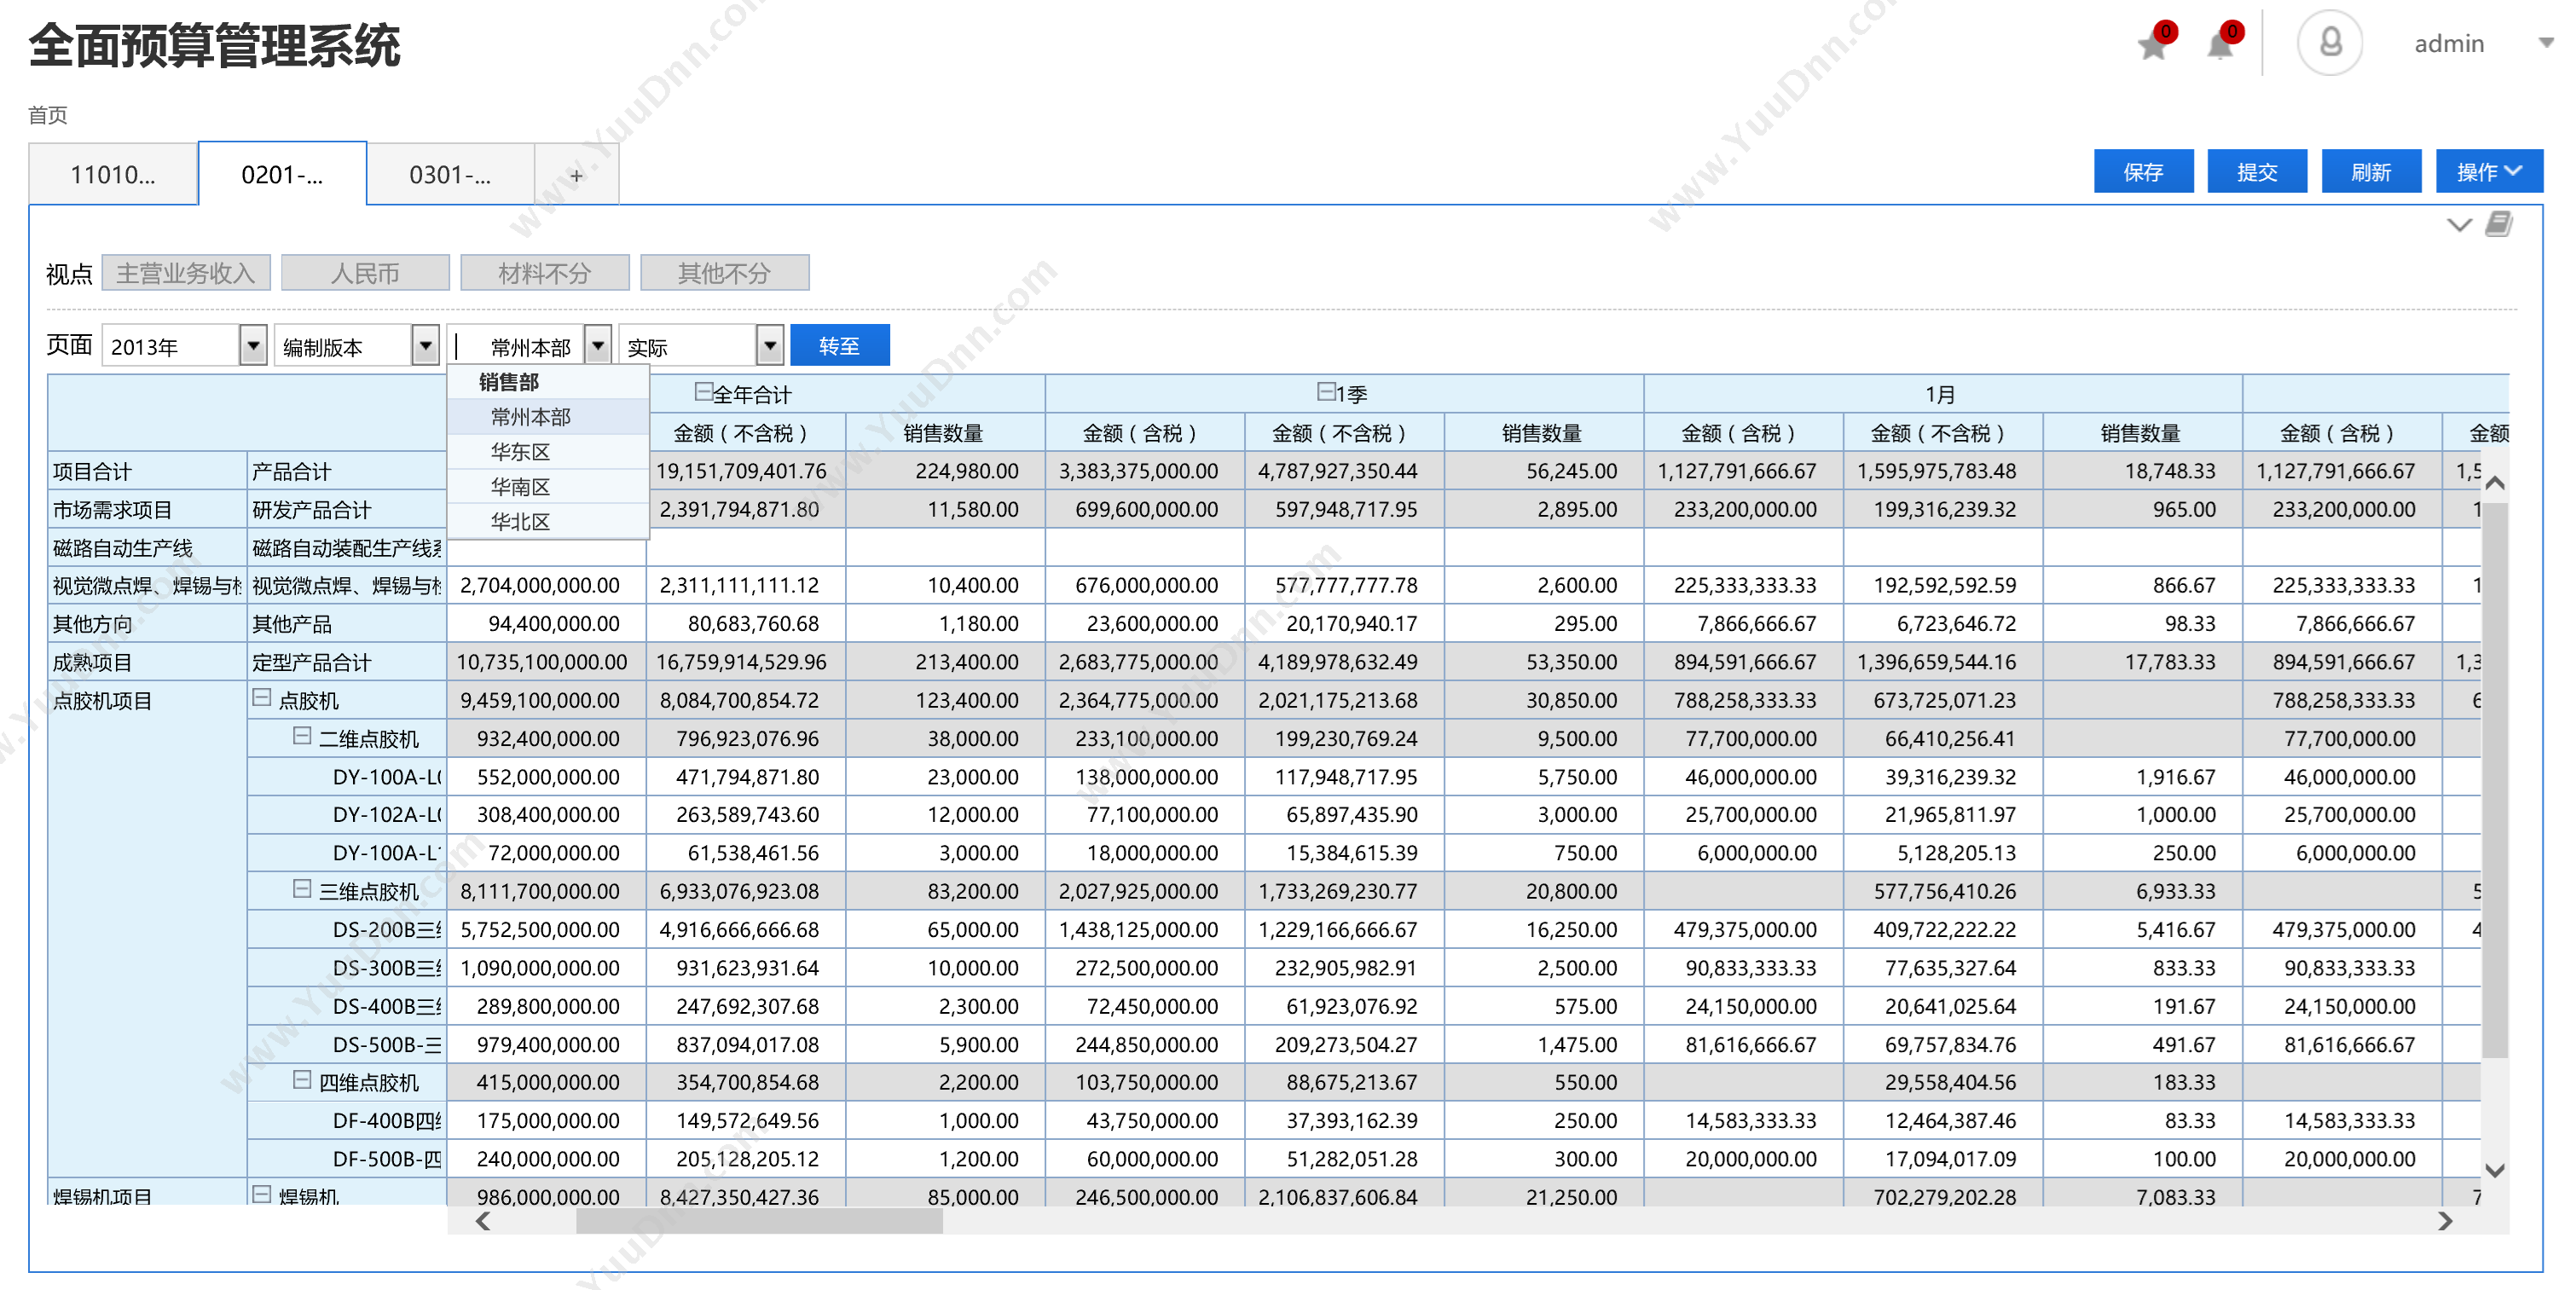Select the 1月 column header
The height and width of the screenshot is (1290, 2576).
(x=1942, y=394)
